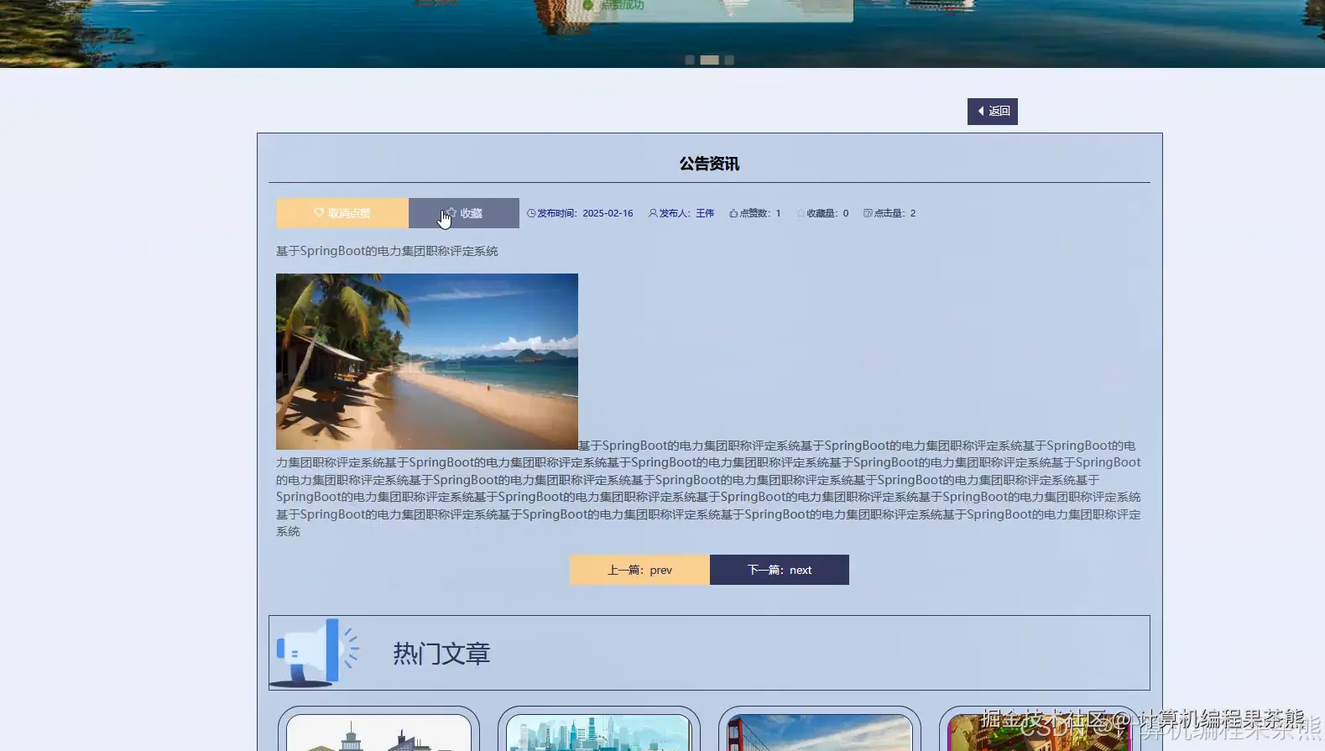Click the megaphone icon in 热门文章 header

click(x=316, y=653)
